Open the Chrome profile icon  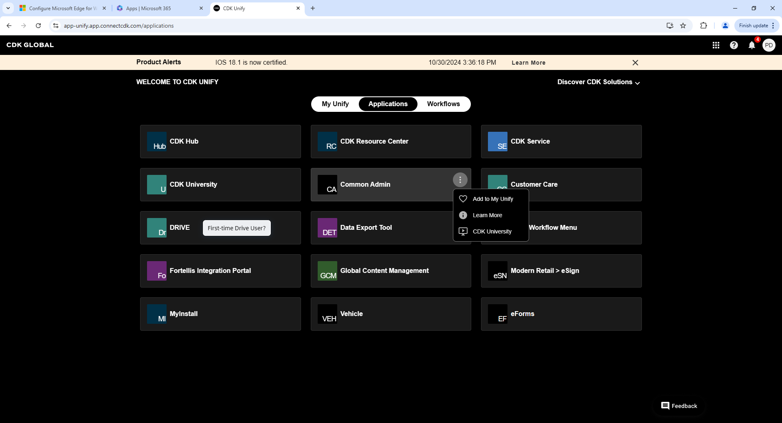click(725, 26)
